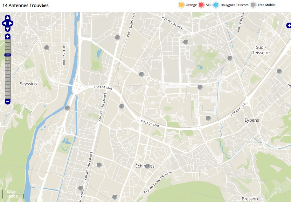The height and width of the screenshot is (202, 291).
Task: Click the antenna marker near Sud-Teisseire
Action: point(230,58)
